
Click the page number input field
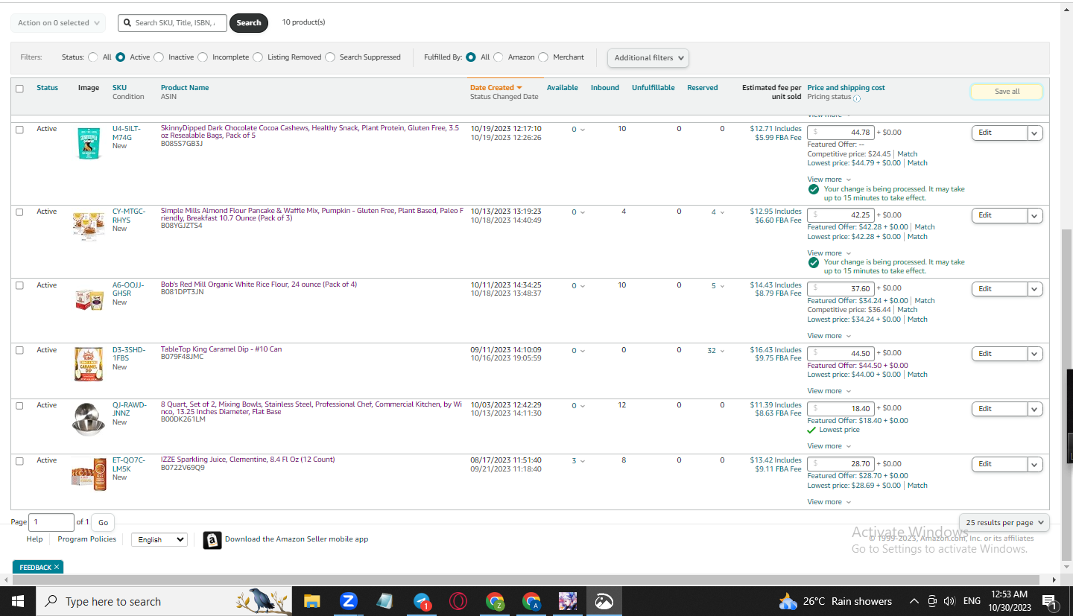(x=51, y=522)
